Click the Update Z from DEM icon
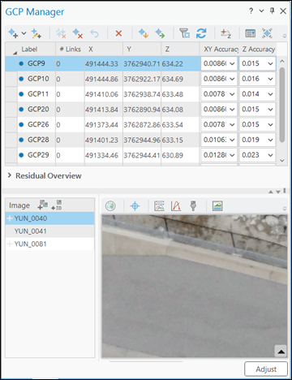 [x=225, y=33]
